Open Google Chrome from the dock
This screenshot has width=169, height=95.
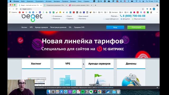[99, 92]
